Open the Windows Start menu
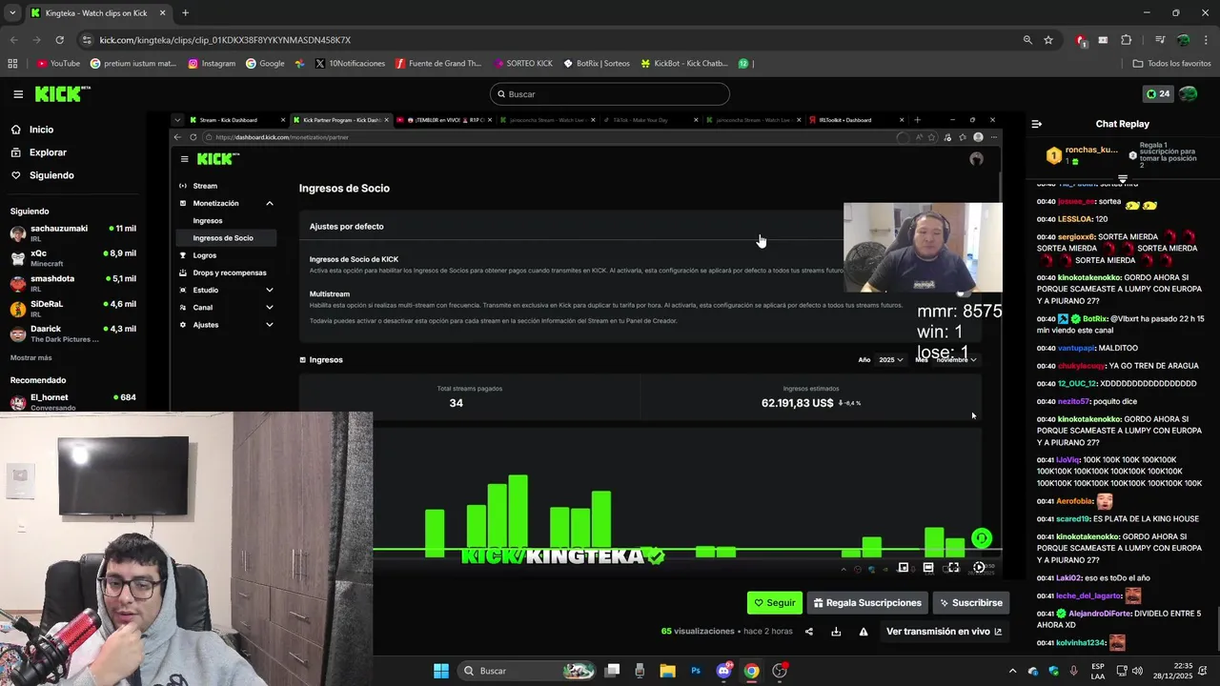 point(441,671)
